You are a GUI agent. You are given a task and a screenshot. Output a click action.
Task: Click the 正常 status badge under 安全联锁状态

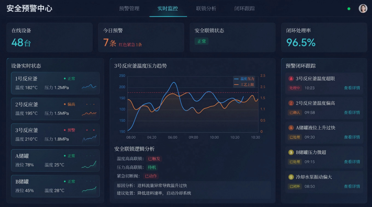[x=202, y=41]
